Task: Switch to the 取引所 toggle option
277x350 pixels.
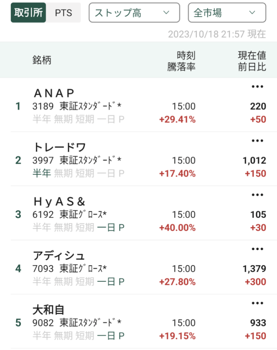Action: coord(29,13)
